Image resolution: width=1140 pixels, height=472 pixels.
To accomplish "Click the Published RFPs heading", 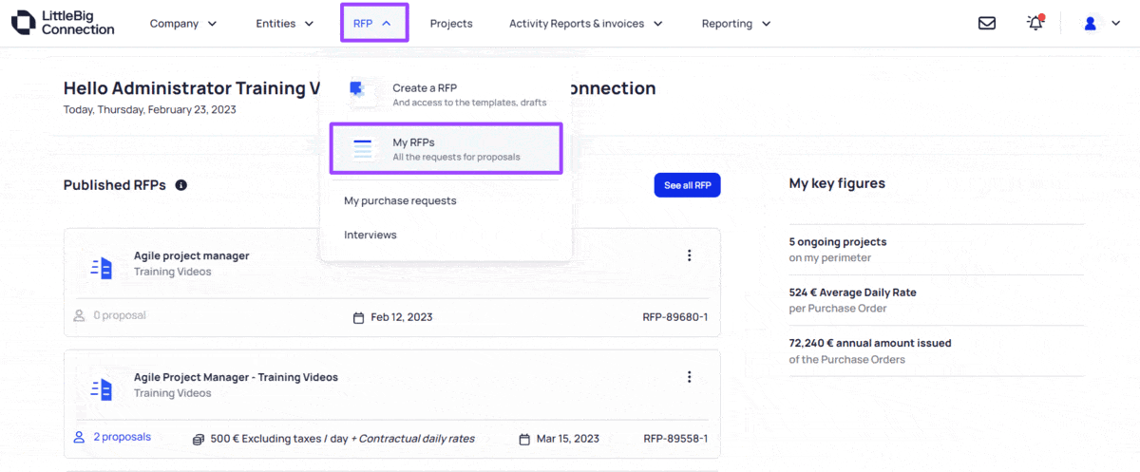I will click(115, 185).
